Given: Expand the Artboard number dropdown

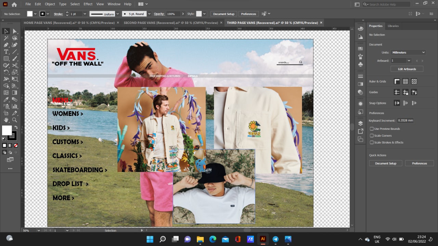Looking at the screenshot, I should click(x=409, y=60).
